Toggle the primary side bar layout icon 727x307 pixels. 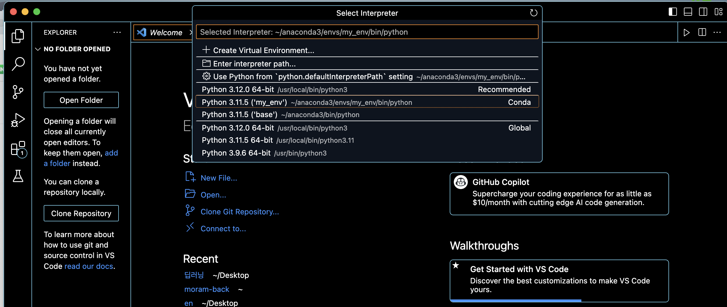(x=673, y=12)
